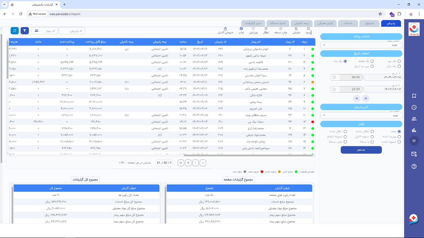Switch to the لوازم مصرفی tab

click(325, 23)
